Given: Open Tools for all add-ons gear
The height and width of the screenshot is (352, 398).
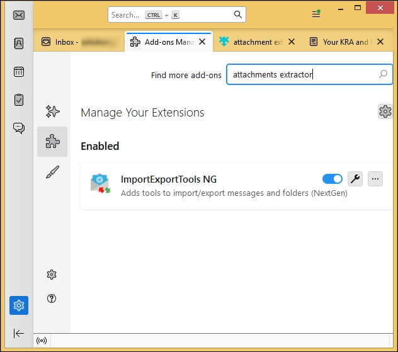Looking at the screenshot, I should [385, 111].
